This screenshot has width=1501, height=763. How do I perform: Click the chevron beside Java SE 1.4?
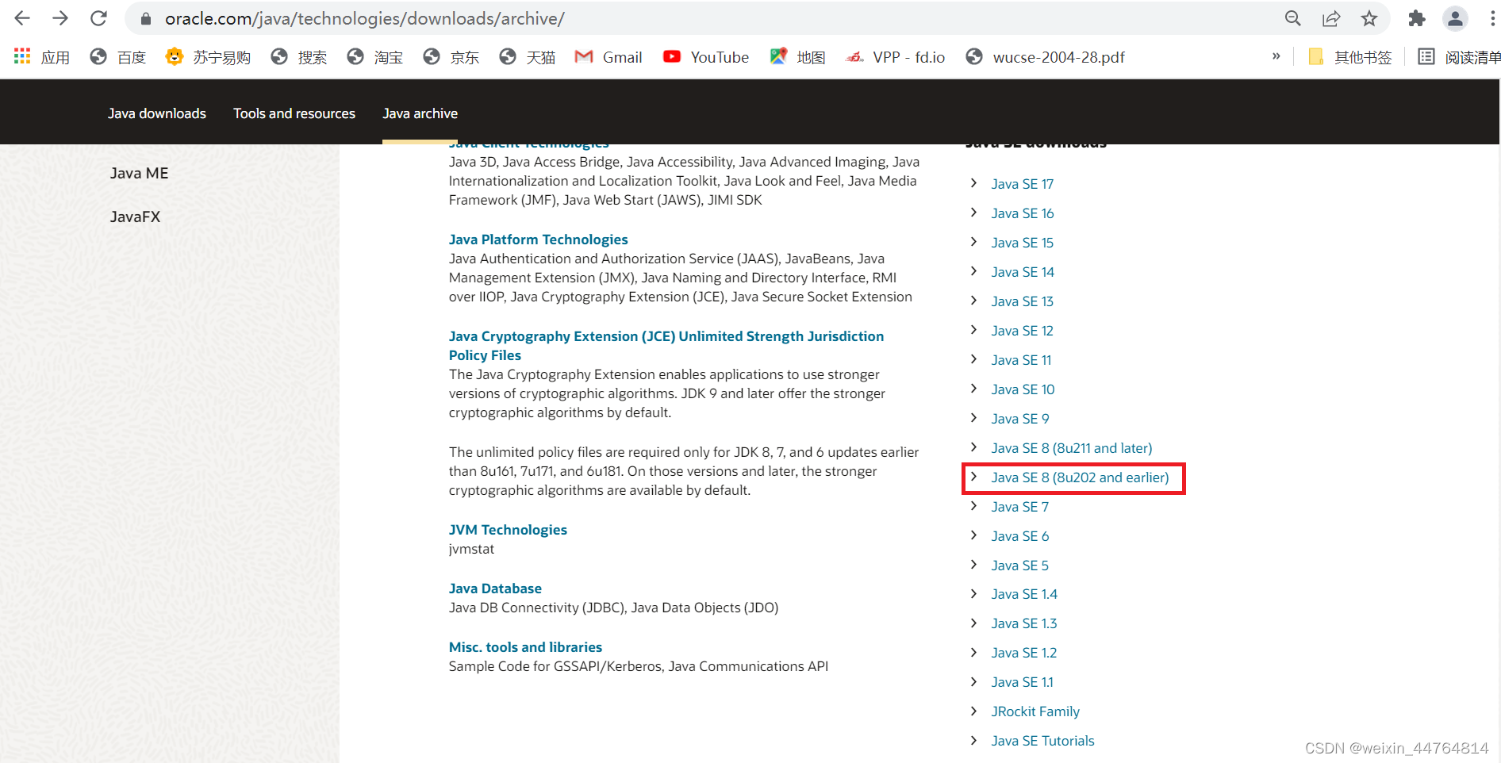coord(974,593)
